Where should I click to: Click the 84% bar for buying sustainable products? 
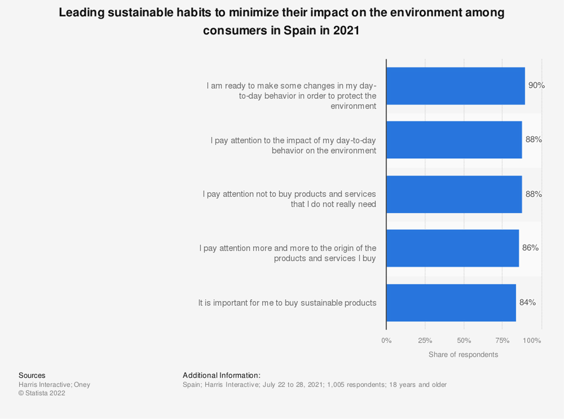coord(451,303)
